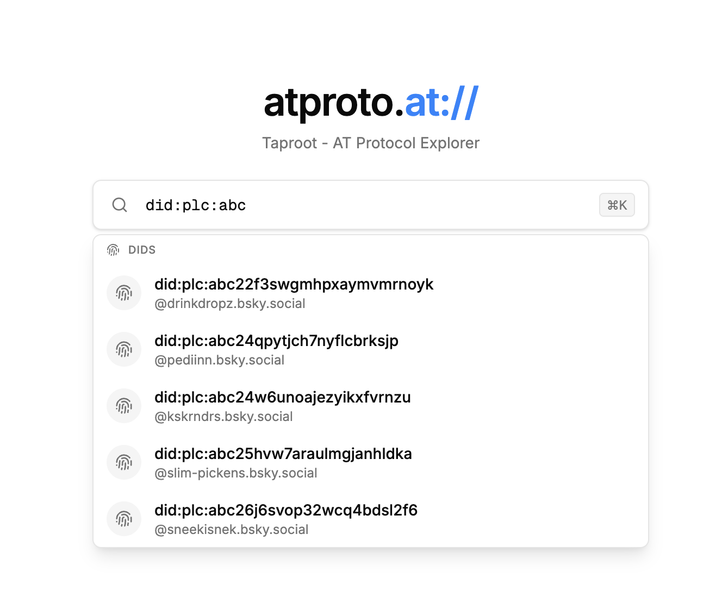Image resolution: width=722 pixels, height=616 pixels.
Task: Open did:plc:abc26j6svop32wcq4bdsl2f6 result
Action: point(285,511)
